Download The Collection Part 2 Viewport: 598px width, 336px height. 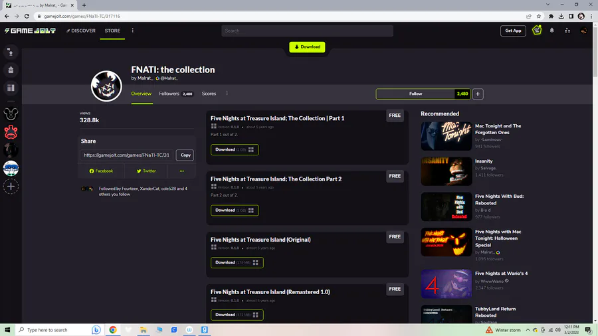coord(235,210)
